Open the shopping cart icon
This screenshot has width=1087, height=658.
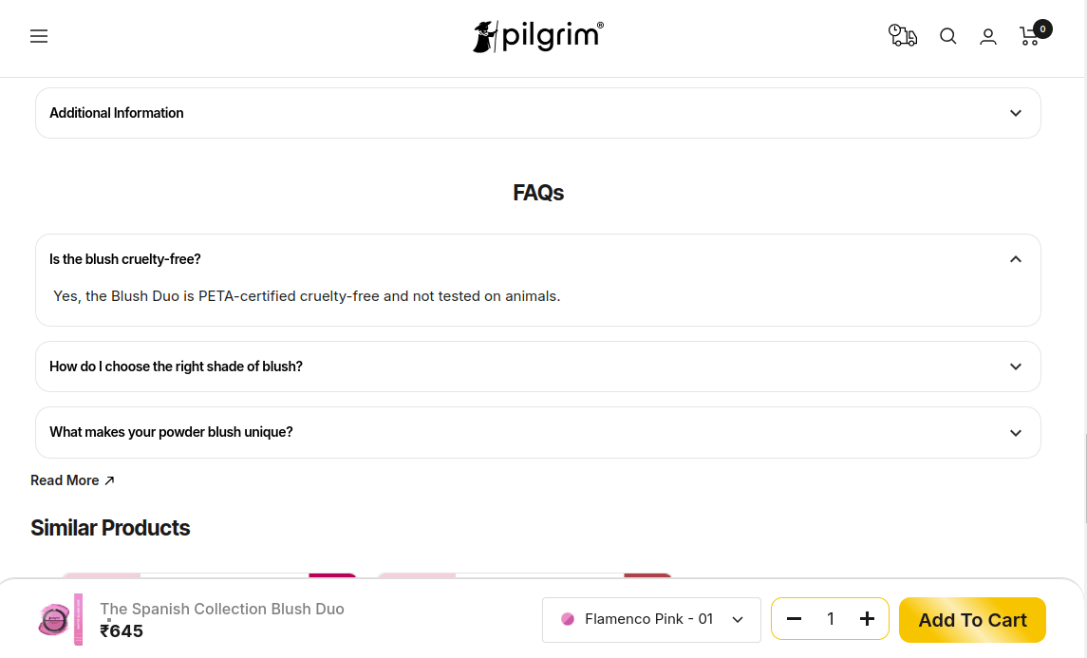pos(1029,36)
